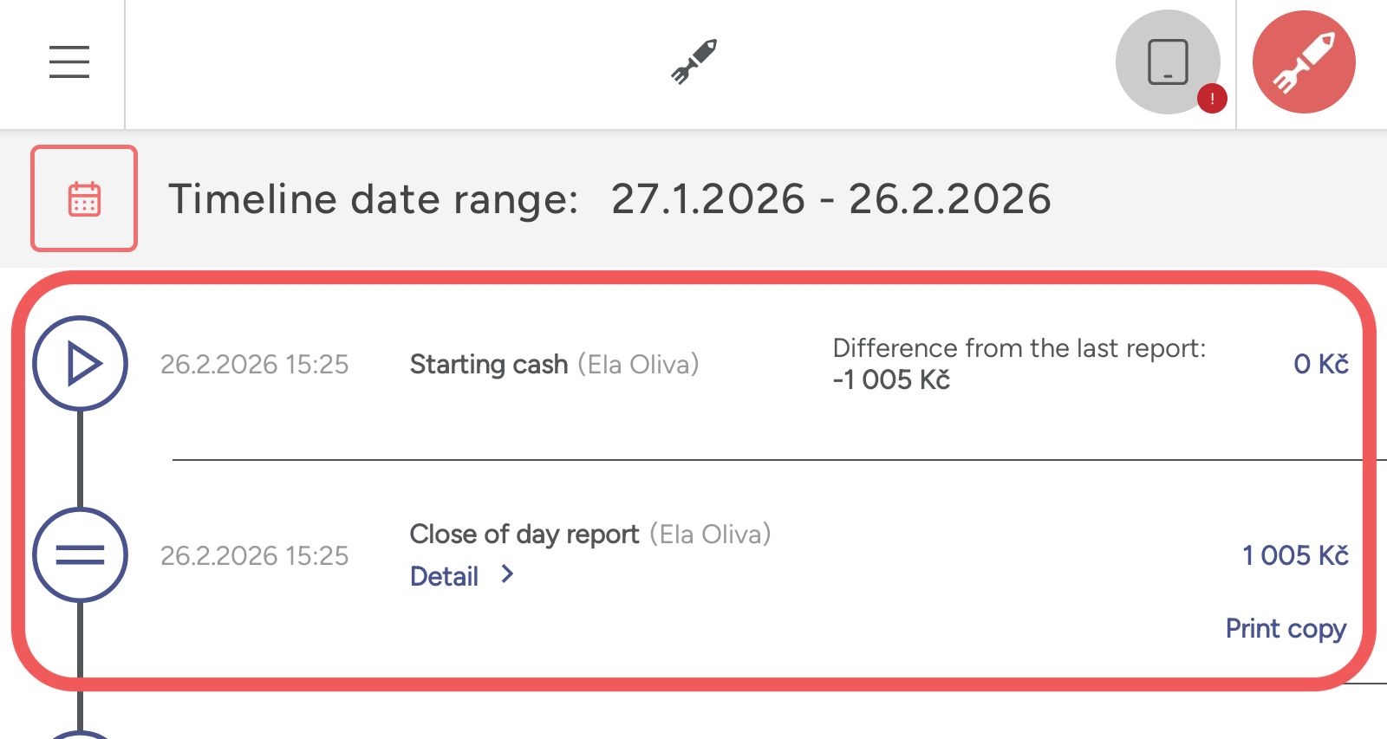Viewport: 1387px width, 739px height.
Task: Open the hamburger menu
Action: click(69, 62)
